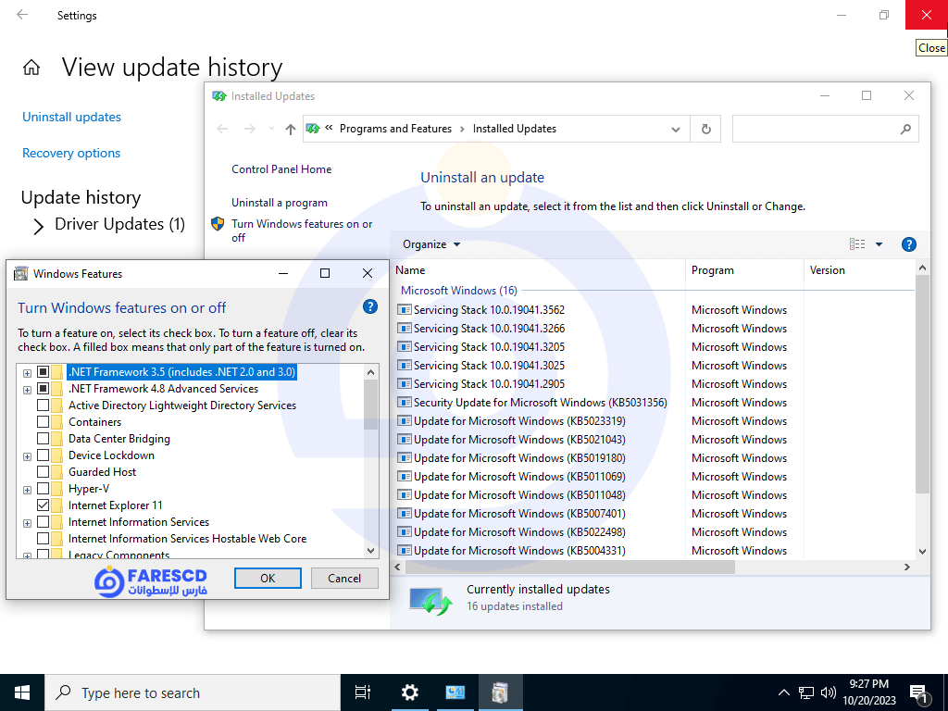Image resolution: width=948 pixels, height=711 pixels.
Task: Enable the Hyper-V checkbox
Action: click(43, 488)
